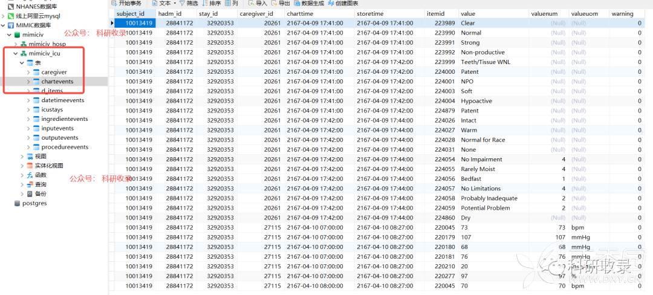Select the icustays table in the tree
The image size is (653, 295).
(x=56, y=109)
